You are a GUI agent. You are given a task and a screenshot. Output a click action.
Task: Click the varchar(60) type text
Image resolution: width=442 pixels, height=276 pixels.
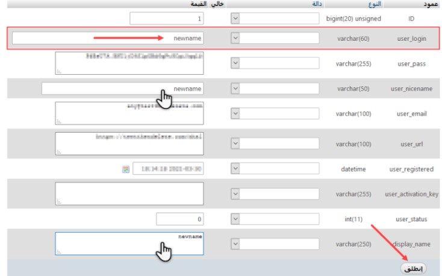[x=353, y=39]
